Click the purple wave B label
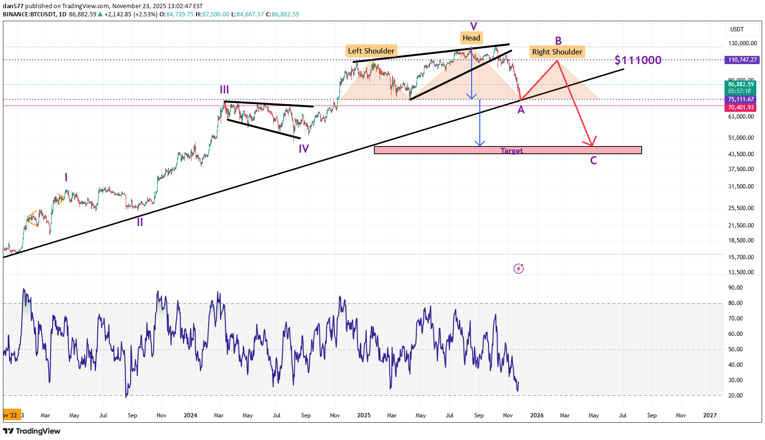Image resolution: width=765 pixels, height=440 pixels. (x=558, y=41)
